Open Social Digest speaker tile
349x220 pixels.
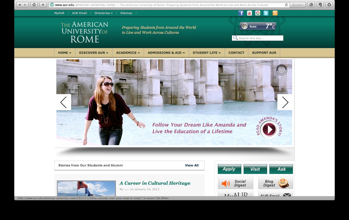[236, 183]
